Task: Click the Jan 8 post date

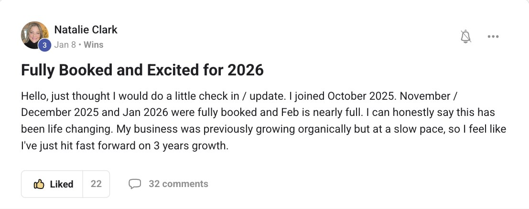Action: point(65,45)
